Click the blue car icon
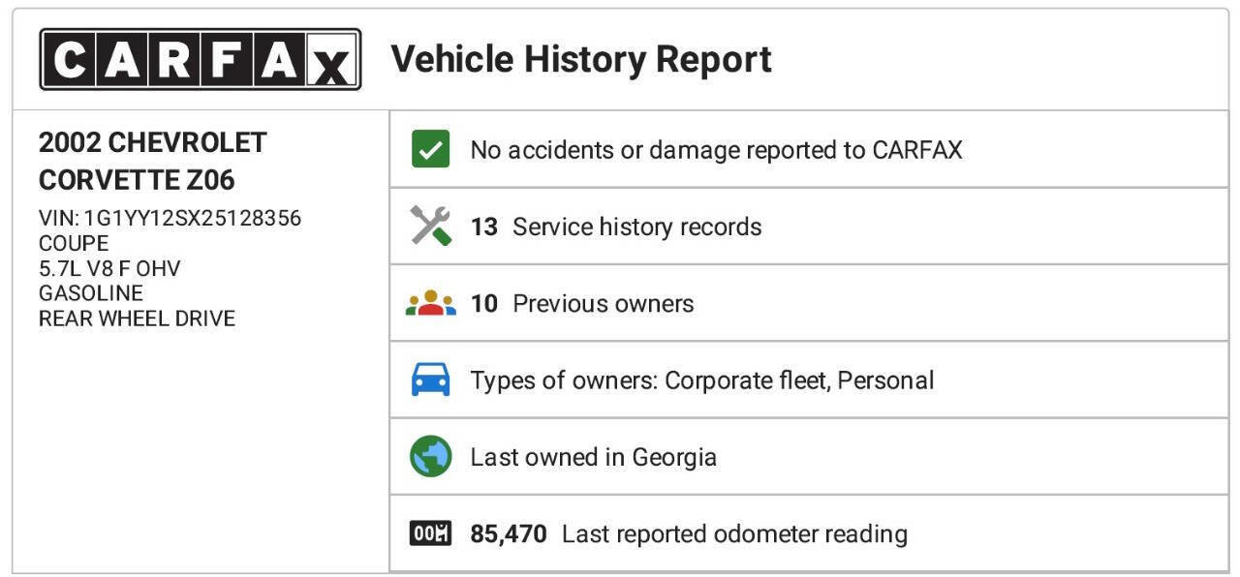Image resolution: width=1240 pixels, height=577 pixels. [430, 380]
